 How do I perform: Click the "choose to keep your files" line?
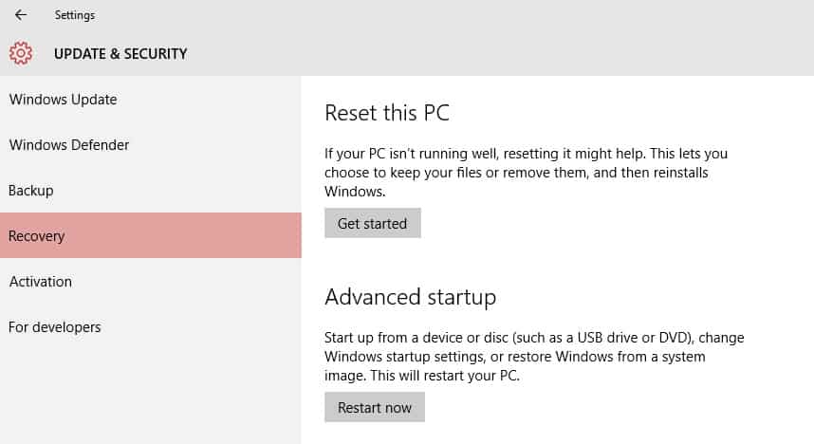tap(516, 173)
